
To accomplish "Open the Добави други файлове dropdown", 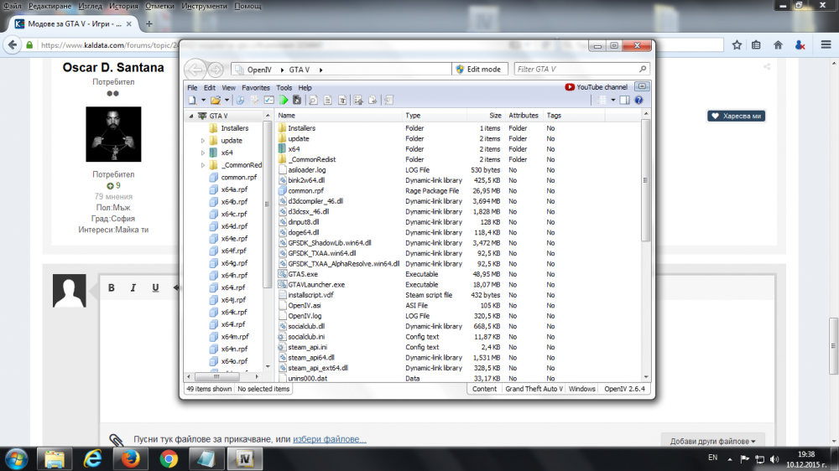I will tap(712, 441).
